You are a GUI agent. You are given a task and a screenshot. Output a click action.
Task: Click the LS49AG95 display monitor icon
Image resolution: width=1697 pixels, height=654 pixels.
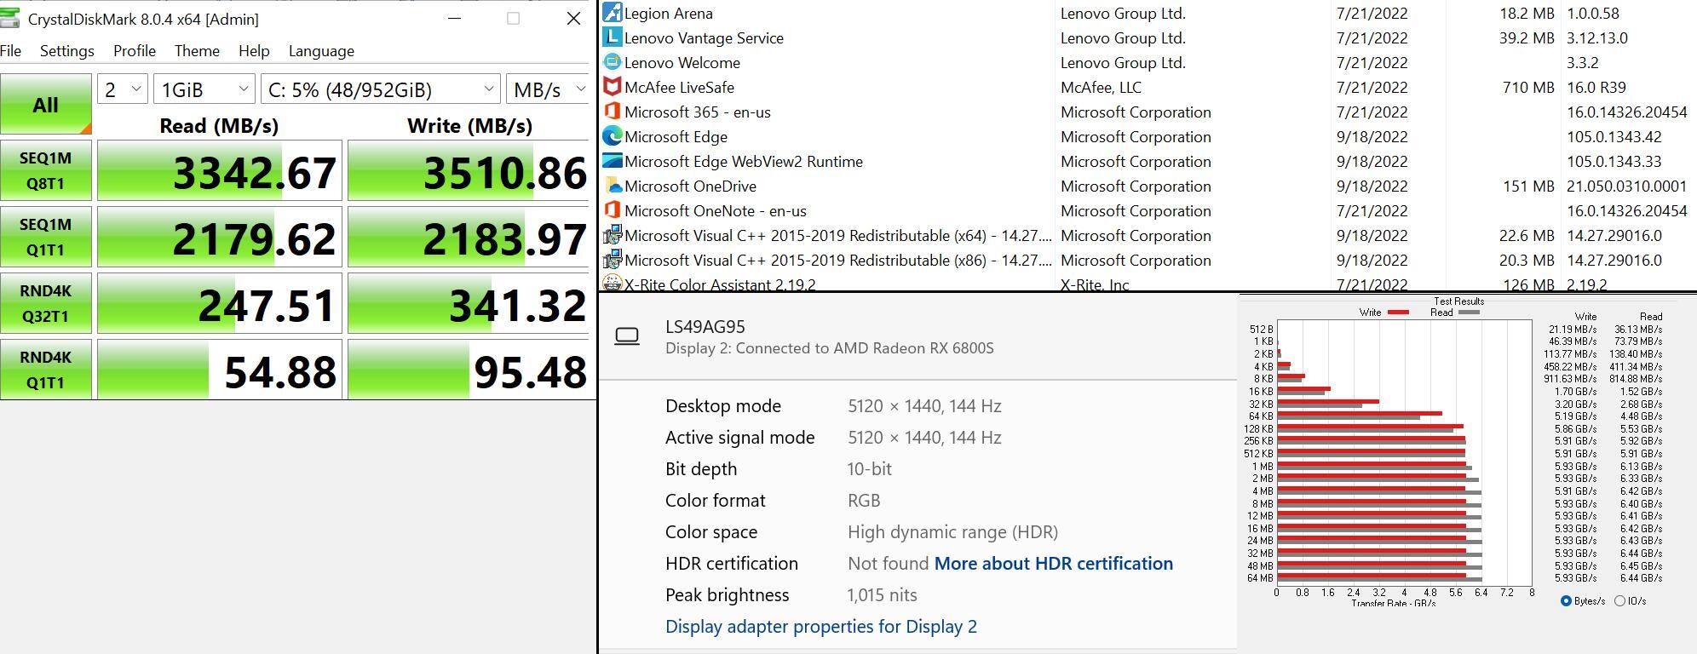coord(627,336)
